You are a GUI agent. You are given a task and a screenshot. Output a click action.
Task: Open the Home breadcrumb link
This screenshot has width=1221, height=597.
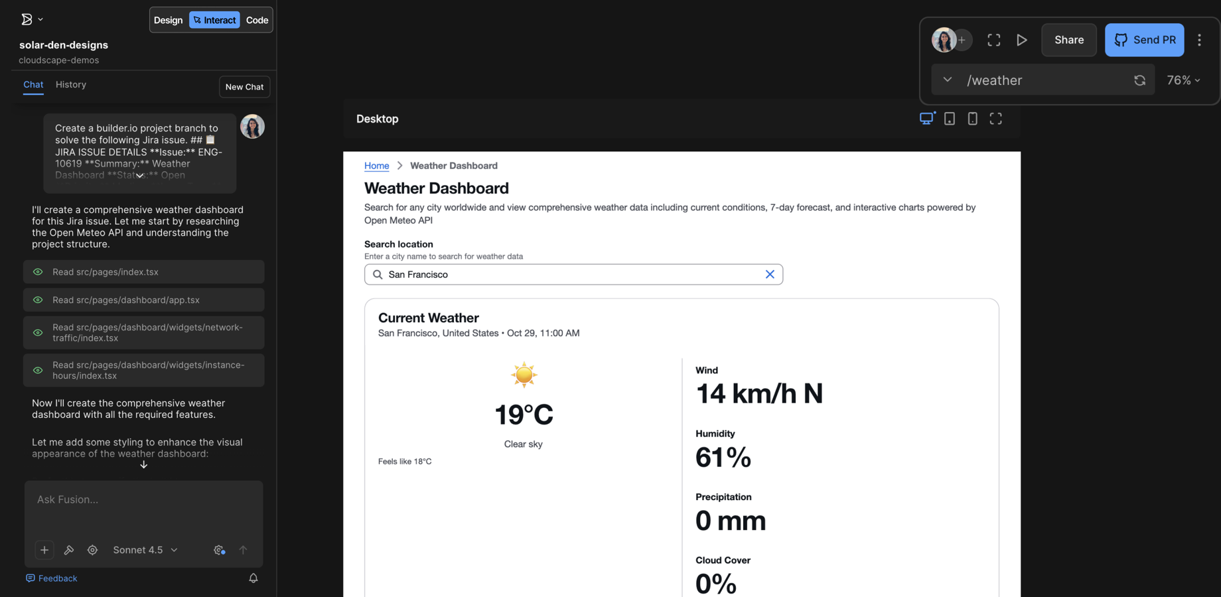[x=376, y=165]
